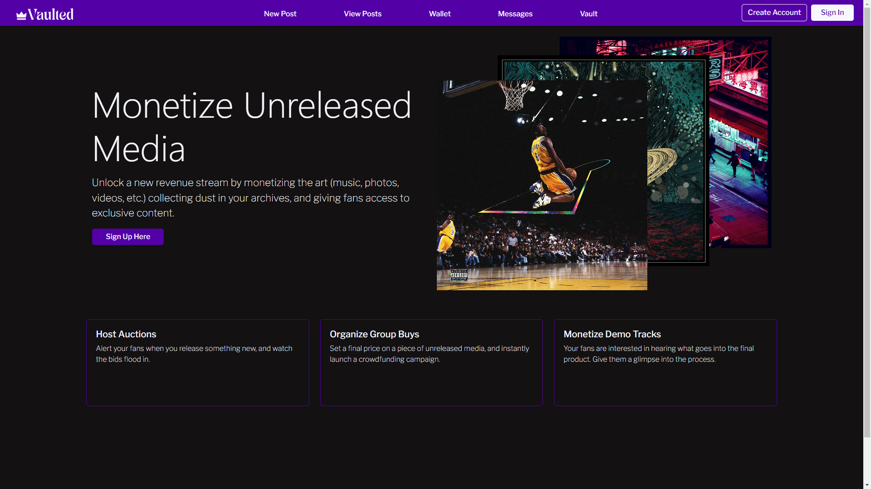Image resolution: width=871 pixels, height=489 pixels.
Task: Click the Create Account button
Action: point(774,13)
